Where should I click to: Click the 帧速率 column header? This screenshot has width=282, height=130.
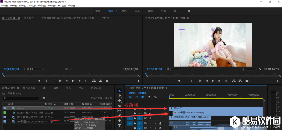tap(49, 104)
